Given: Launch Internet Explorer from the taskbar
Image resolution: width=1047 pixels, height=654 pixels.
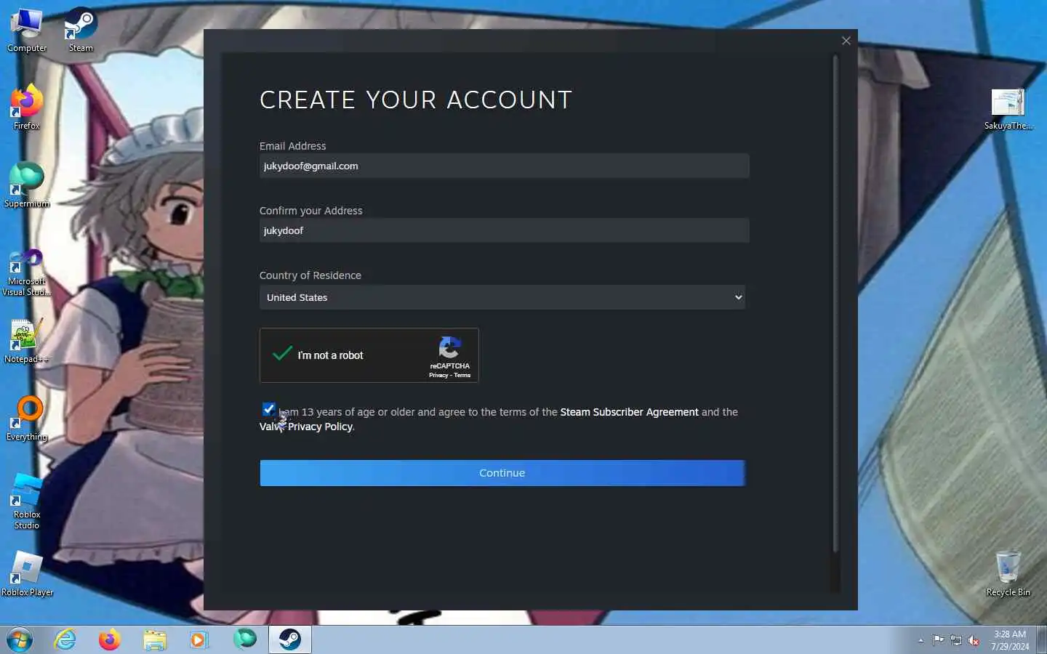Looking at the screenshot, I should (x=65, y=639).
